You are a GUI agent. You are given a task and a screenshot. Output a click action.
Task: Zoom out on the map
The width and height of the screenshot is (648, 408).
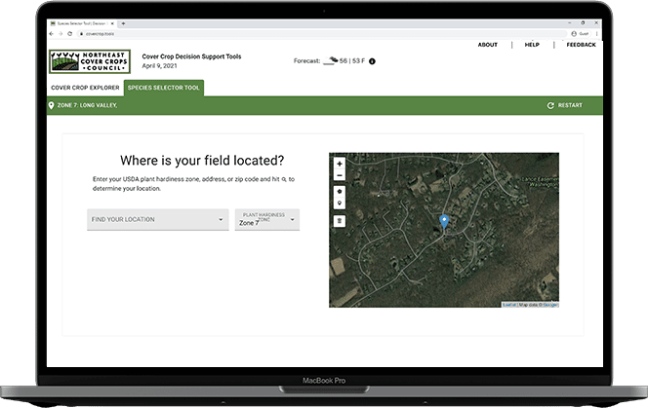coord(340,175)
